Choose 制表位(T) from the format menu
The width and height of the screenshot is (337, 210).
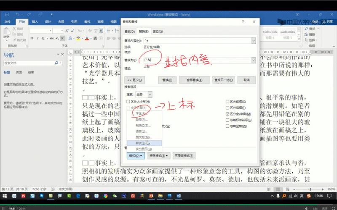pyautogui.click(x=143, y=125)
